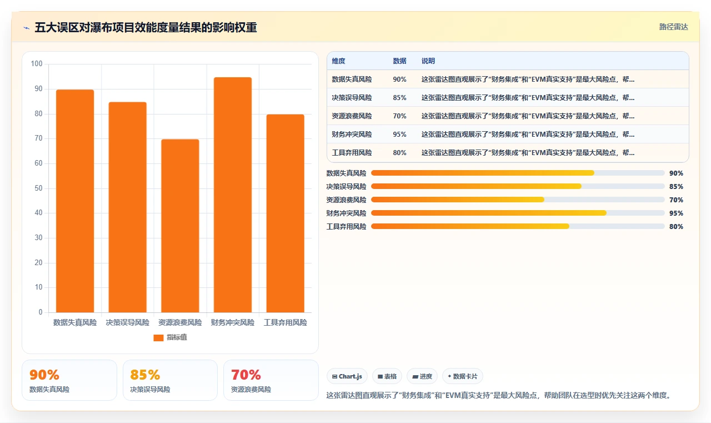Screen dimensions: 711x423
Task: Click the 工具弃用风险 80% progress bar
Action: [518, 226]
